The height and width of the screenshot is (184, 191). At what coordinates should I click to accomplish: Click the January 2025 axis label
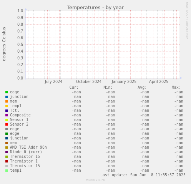124,81
